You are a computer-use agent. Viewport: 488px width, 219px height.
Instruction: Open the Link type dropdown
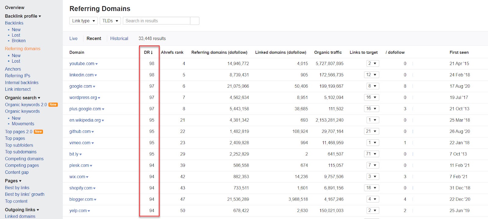pos(84,21)
